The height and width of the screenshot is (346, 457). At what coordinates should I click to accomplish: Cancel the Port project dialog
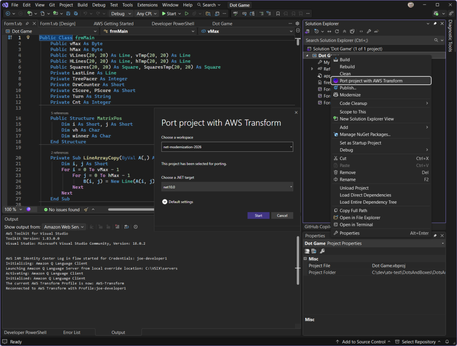282,215
